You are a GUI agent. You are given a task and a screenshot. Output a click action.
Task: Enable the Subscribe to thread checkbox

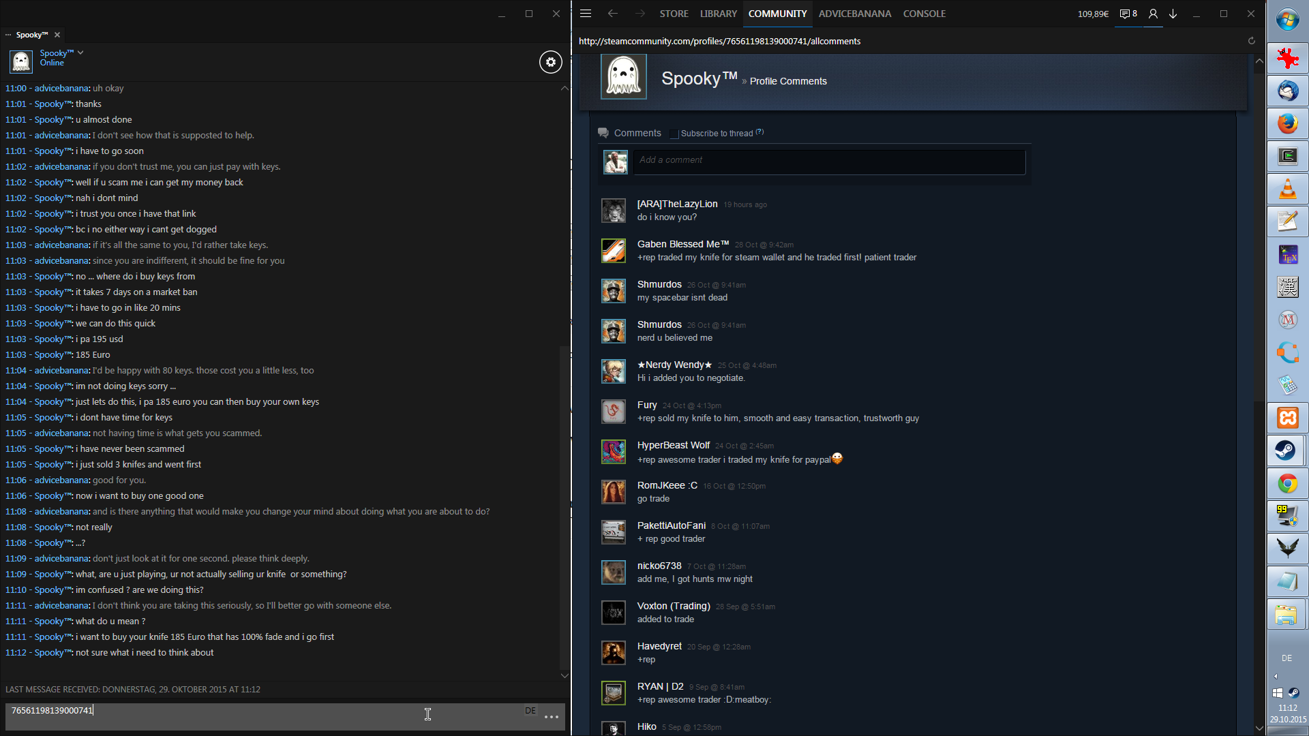tap(674, 134)
